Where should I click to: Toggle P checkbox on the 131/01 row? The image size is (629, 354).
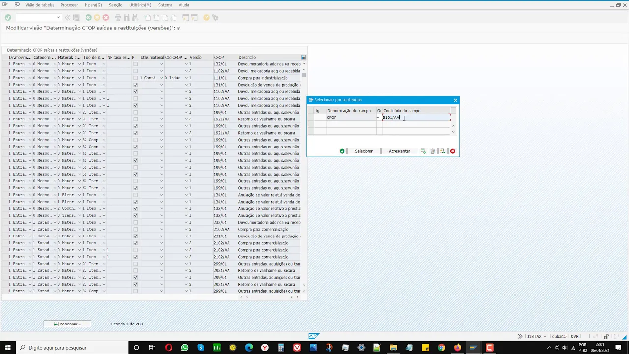pos(135,85)
